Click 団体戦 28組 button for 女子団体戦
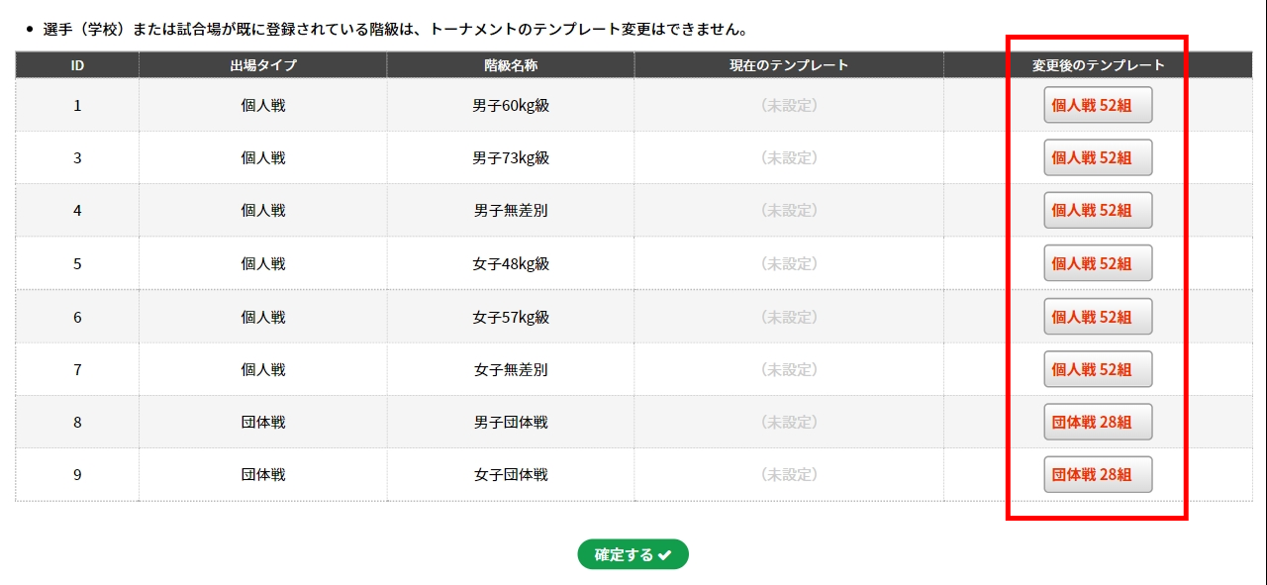This screenshot has height=585, width=1267. 1098,474
